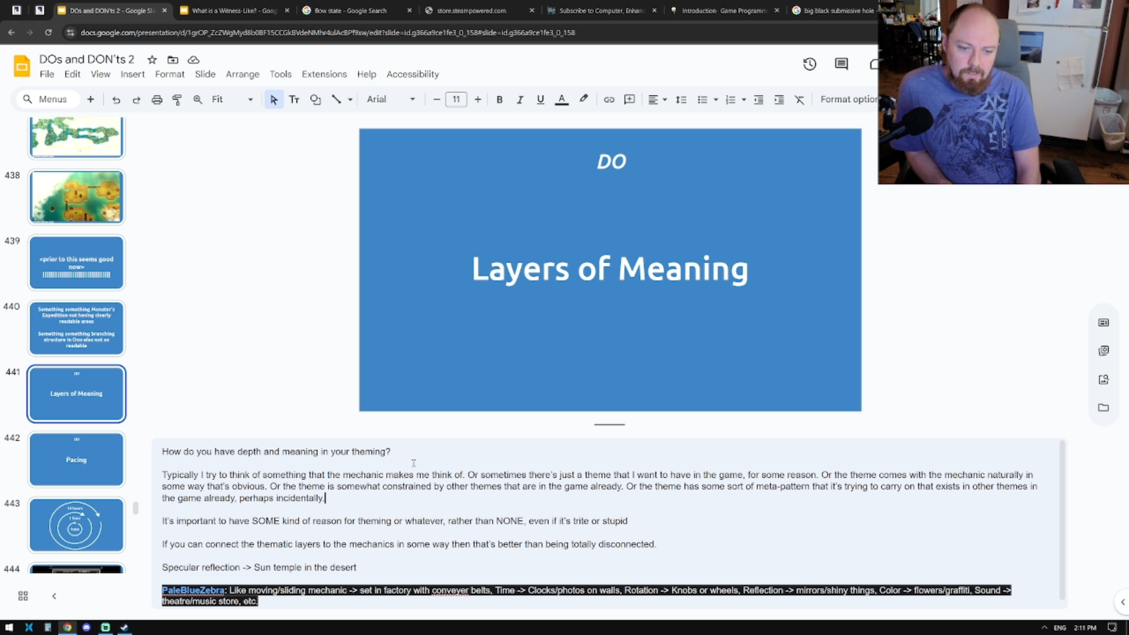Open the comments history icon

click(x=841, y=64)
